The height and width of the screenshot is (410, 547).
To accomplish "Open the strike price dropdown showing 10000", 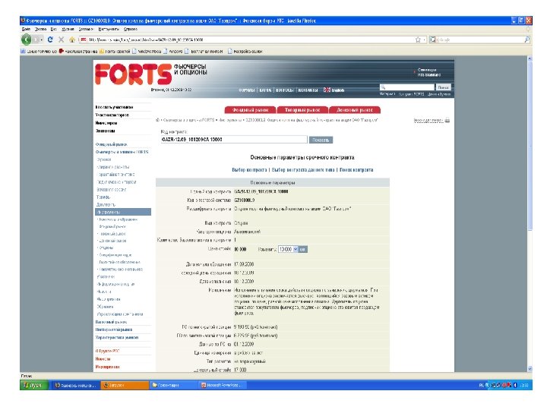I will (x=288, y=249).
